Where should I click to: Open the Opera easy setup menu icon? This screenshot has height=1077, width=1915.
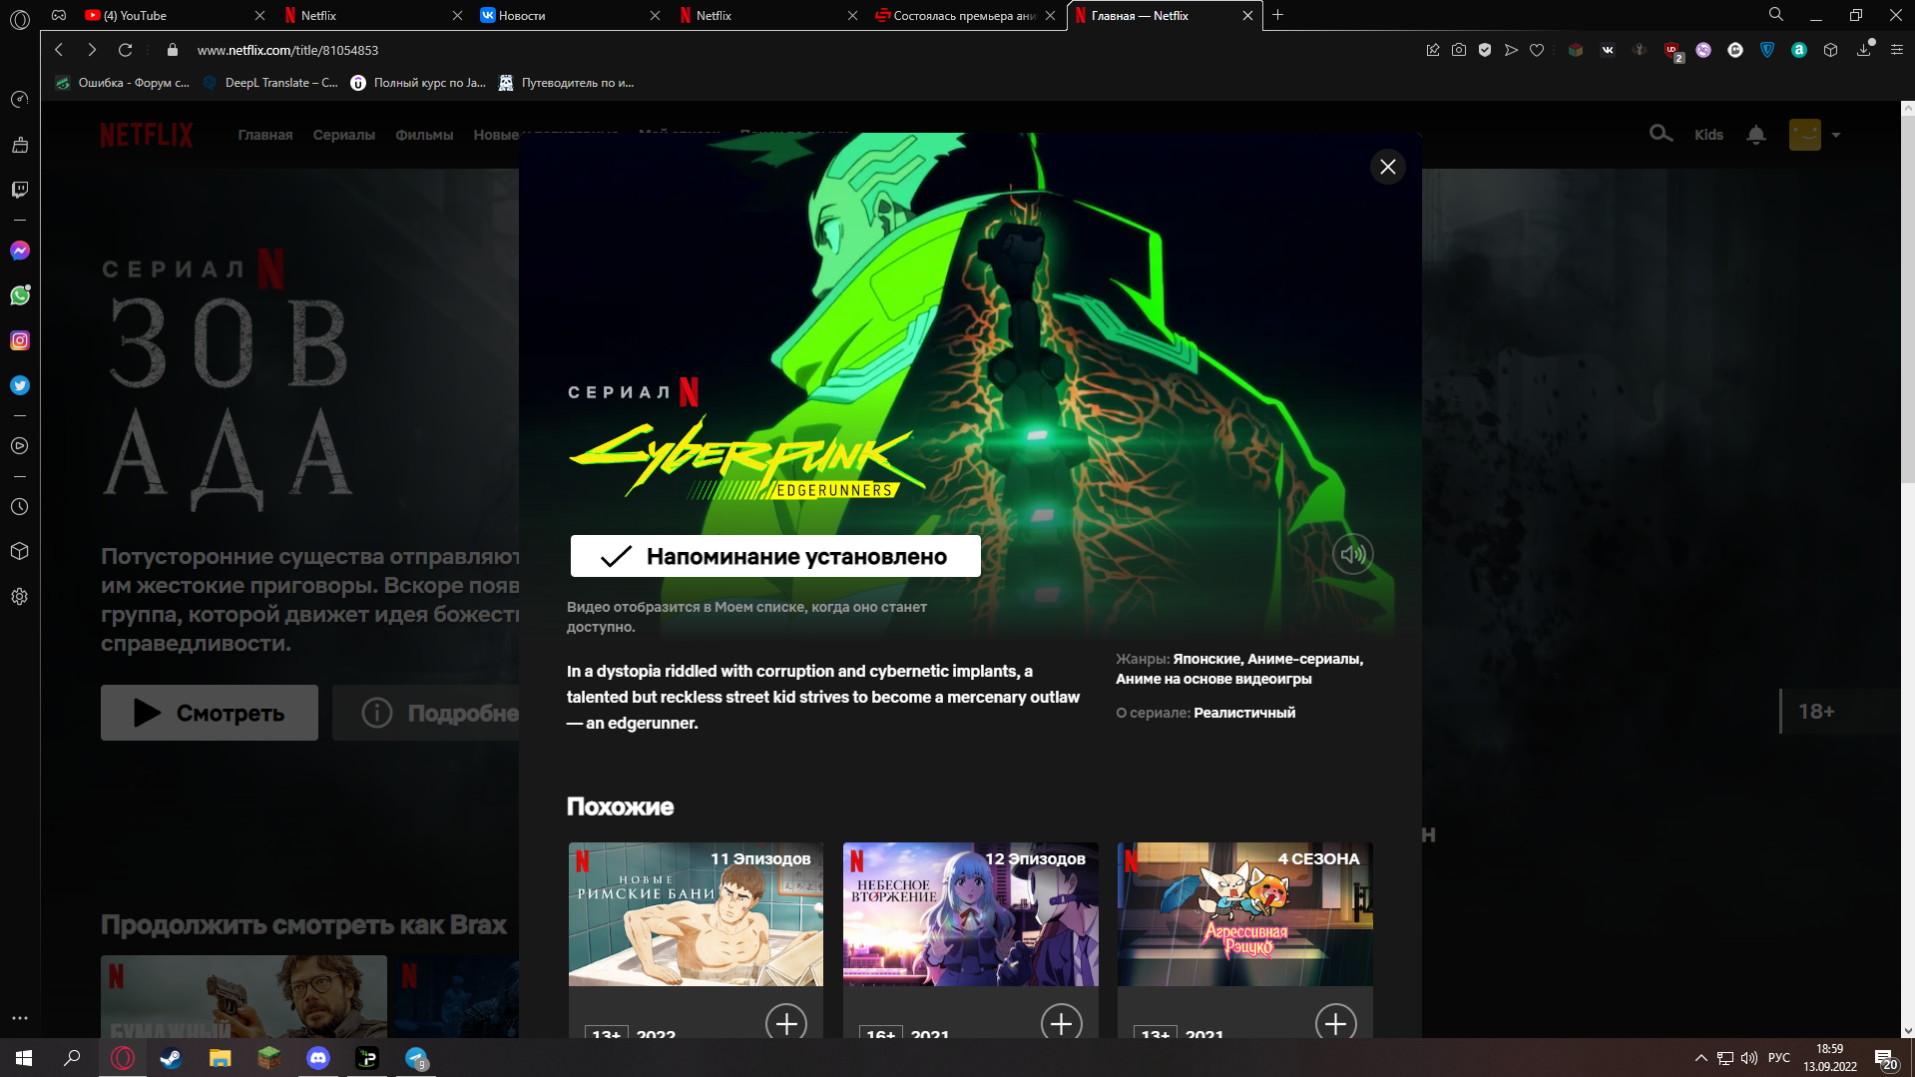(1896, 50)
